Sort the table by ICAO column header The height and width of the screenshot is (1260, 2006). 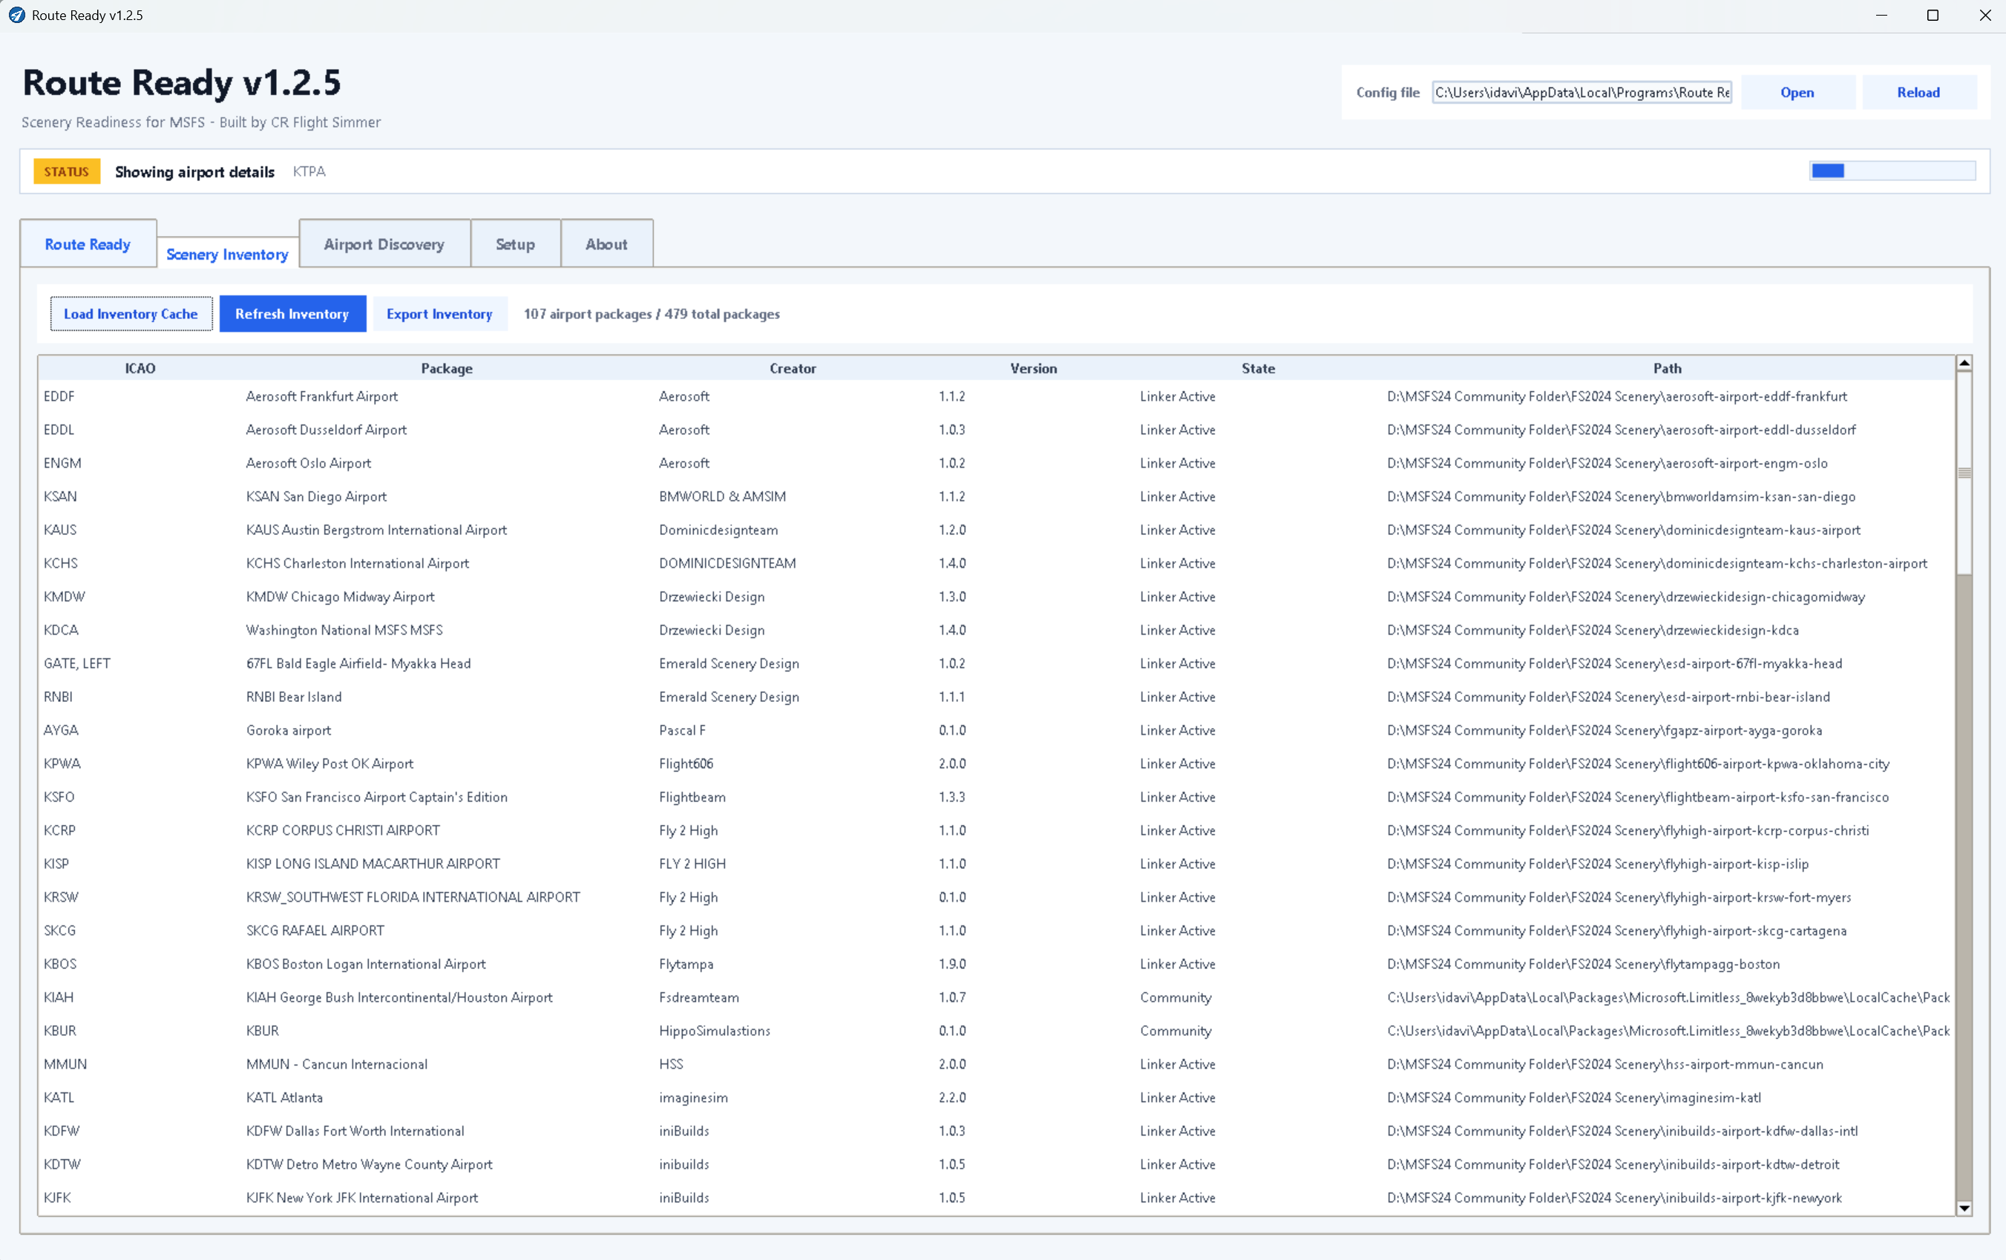(x=140, y=368)
